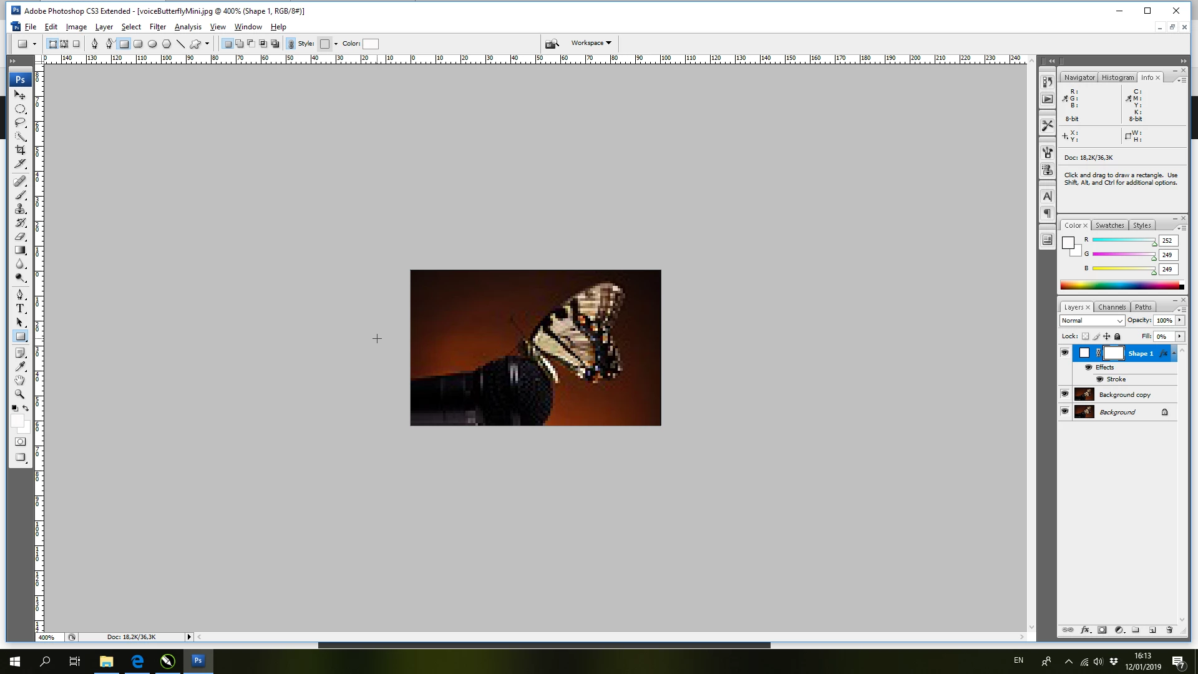Select the Horizontal Type tool

(x=20, y=308)
